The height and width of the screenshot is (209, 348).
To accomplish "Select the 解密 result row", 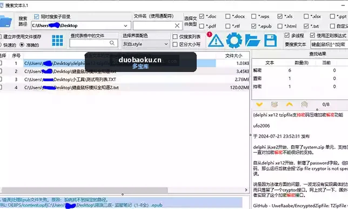I will (x=299, y=70).
